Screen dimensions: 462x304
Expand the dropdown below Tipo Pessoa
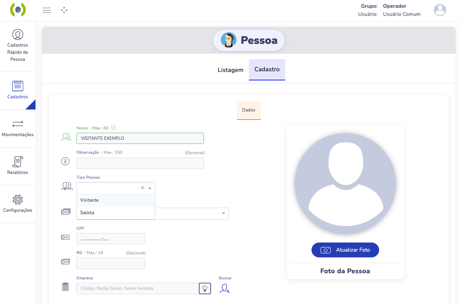[223, 213]
